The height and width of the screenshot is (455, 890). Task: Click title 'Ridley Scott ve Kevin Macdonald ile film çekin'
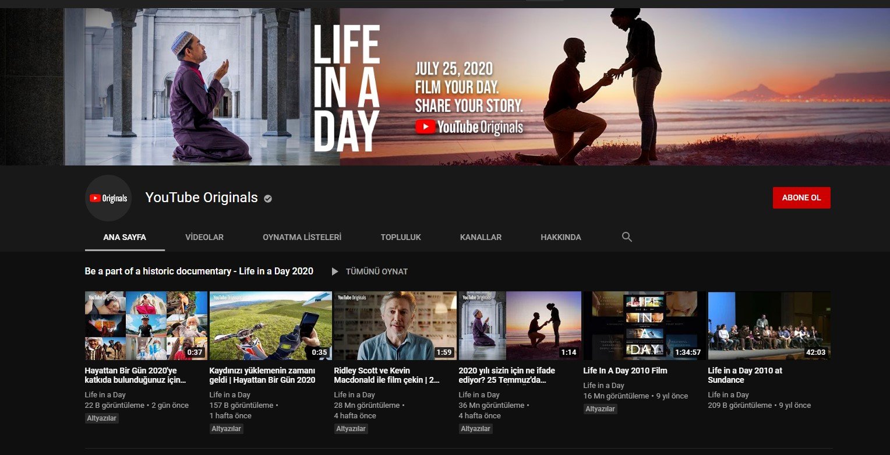coord(387,375)
